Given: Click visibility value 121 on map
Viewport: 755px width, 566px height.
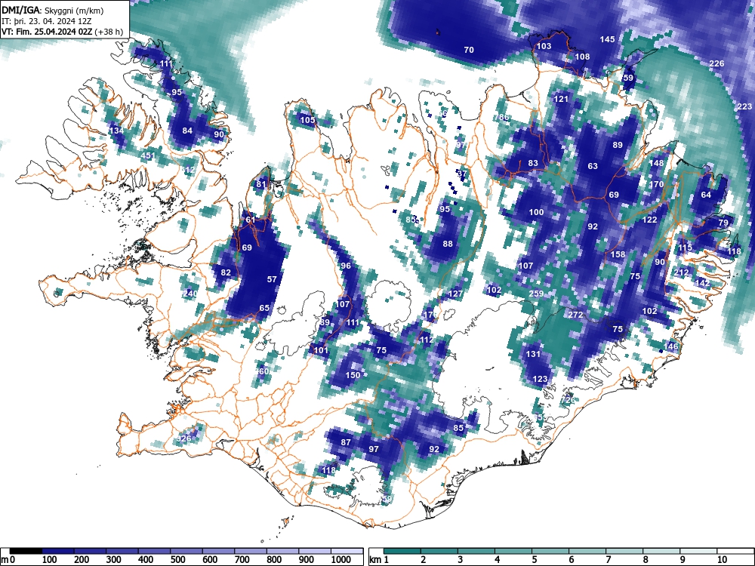Looking at the screenshot, I should pyautogui.click(x=561, y=99).
